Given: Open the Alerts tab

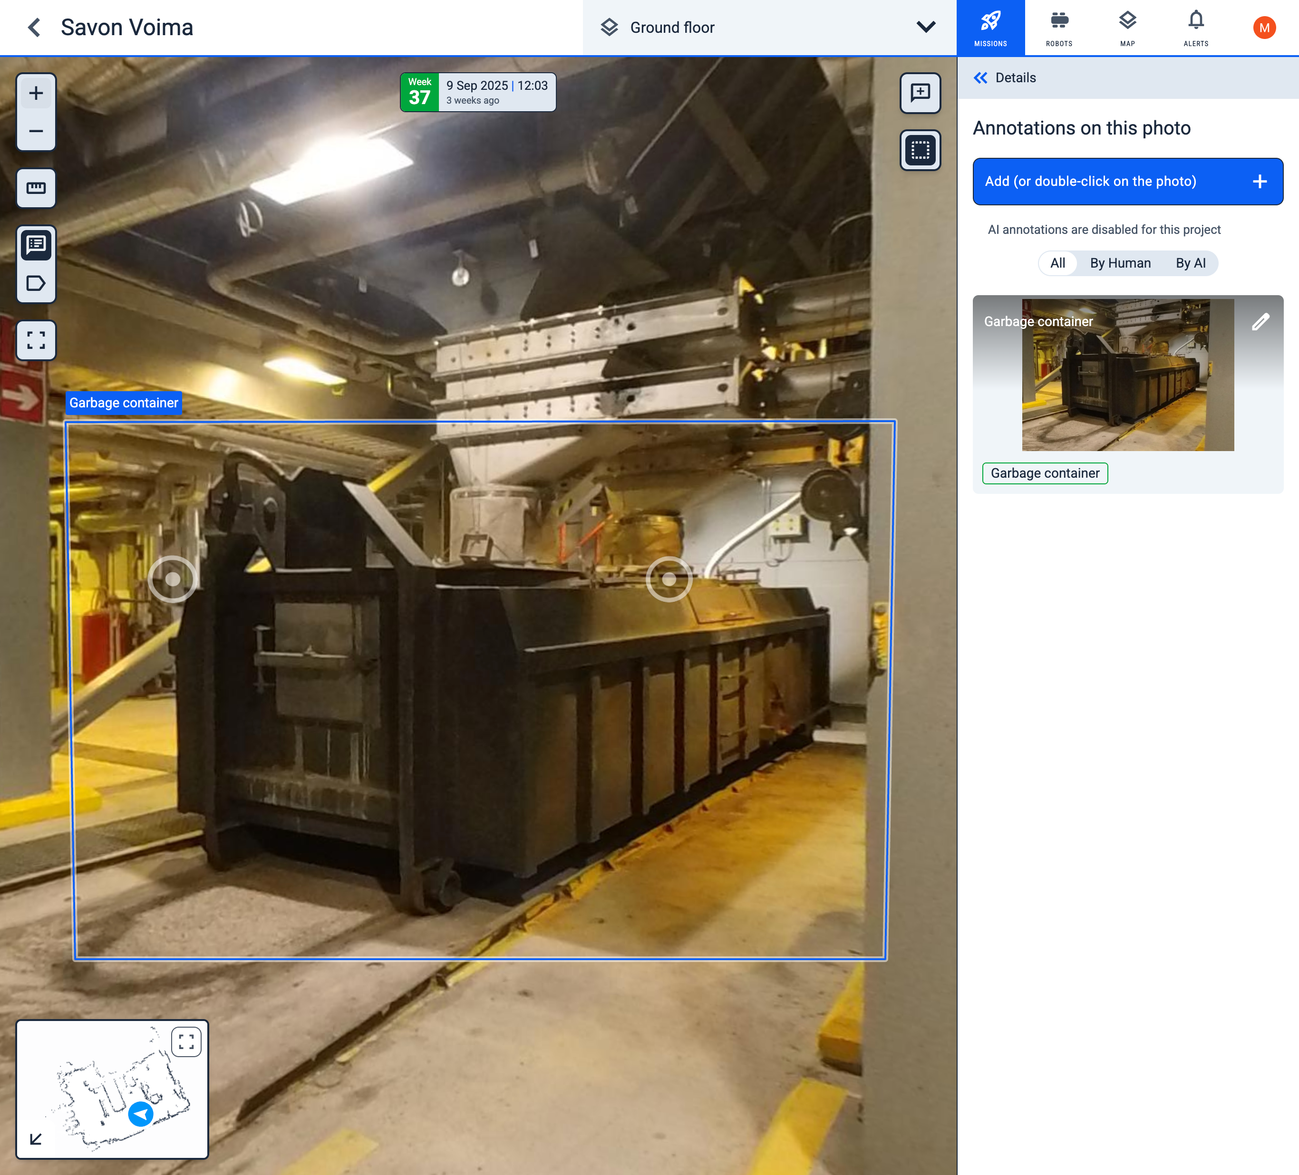Looking at the screenshot, I should (1195, 27).
